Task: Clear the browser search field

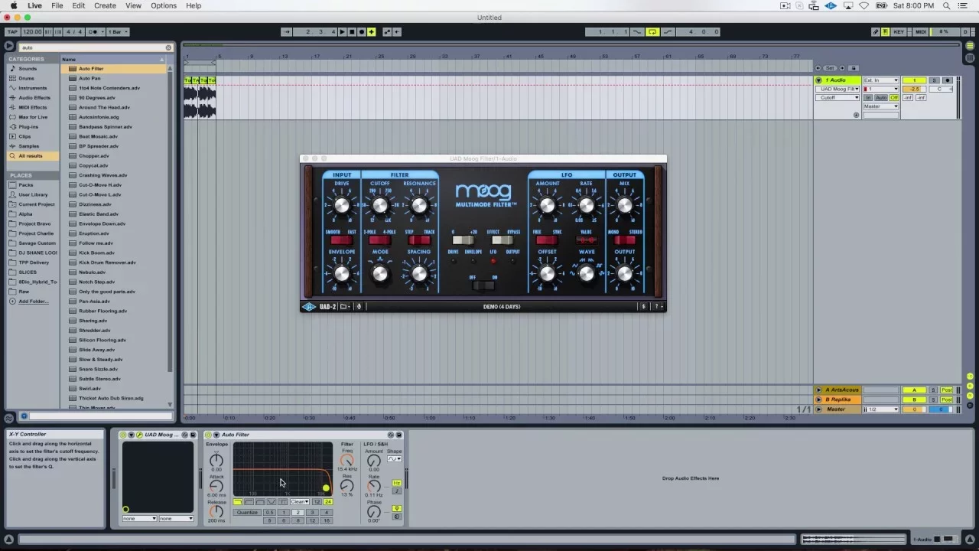Action: [168, 47]
